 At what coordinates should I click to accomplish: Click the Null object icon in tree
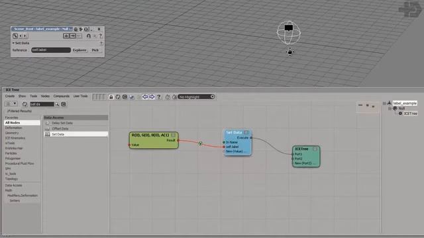point(395,108)
